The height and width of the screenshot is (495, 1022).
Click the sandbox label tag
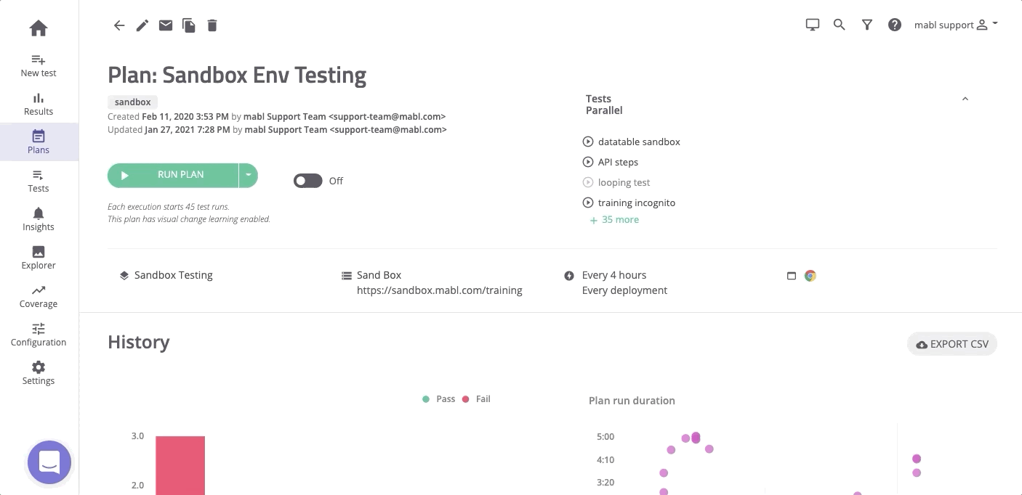click(133, 102)
